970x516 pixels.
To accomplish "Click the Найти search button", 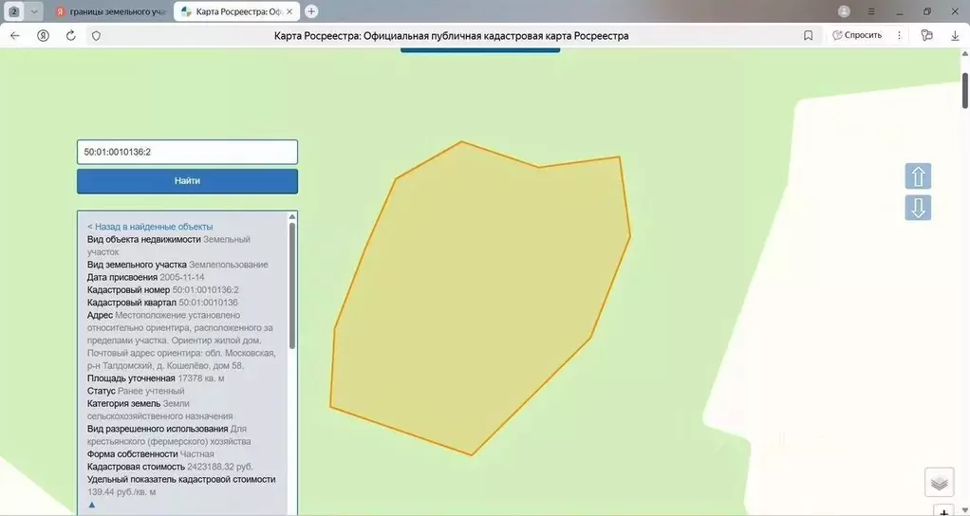I will [x=187, y=181].
